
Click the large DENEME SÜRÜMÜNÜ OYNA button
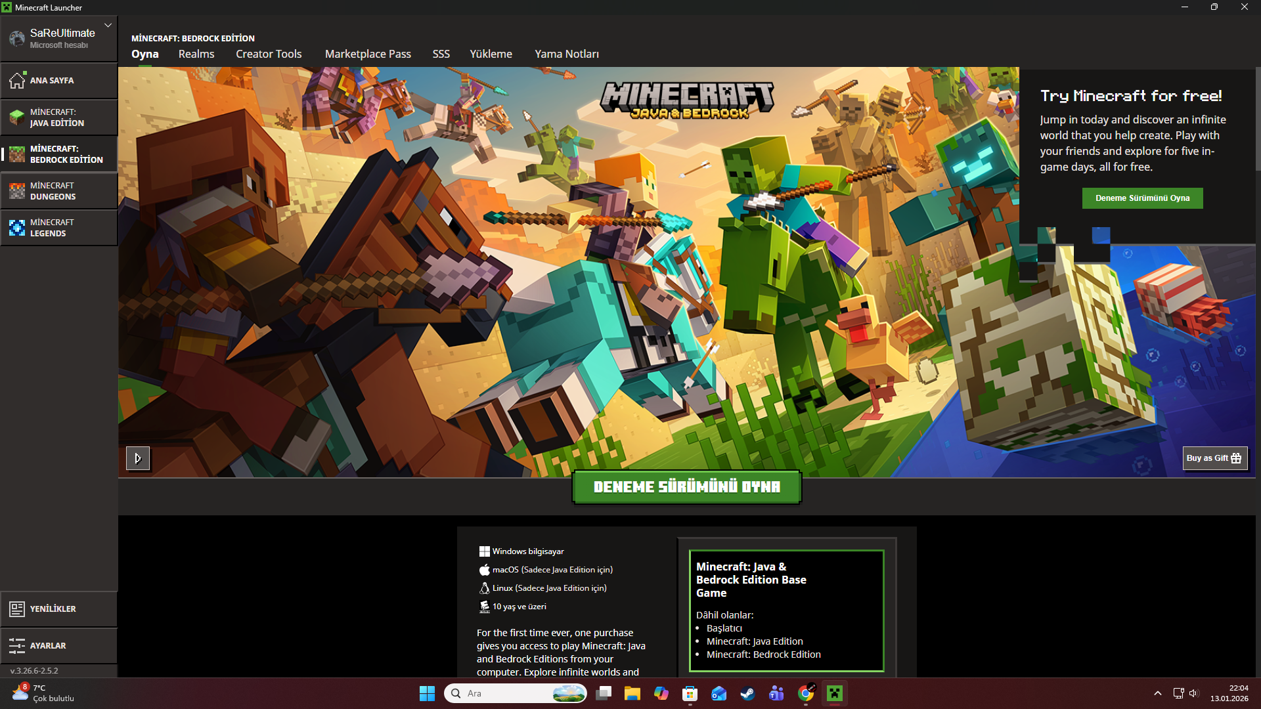point(687,487)
